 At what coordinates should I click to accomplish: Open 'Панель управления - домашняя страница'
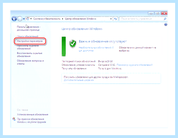click(28, 28)
